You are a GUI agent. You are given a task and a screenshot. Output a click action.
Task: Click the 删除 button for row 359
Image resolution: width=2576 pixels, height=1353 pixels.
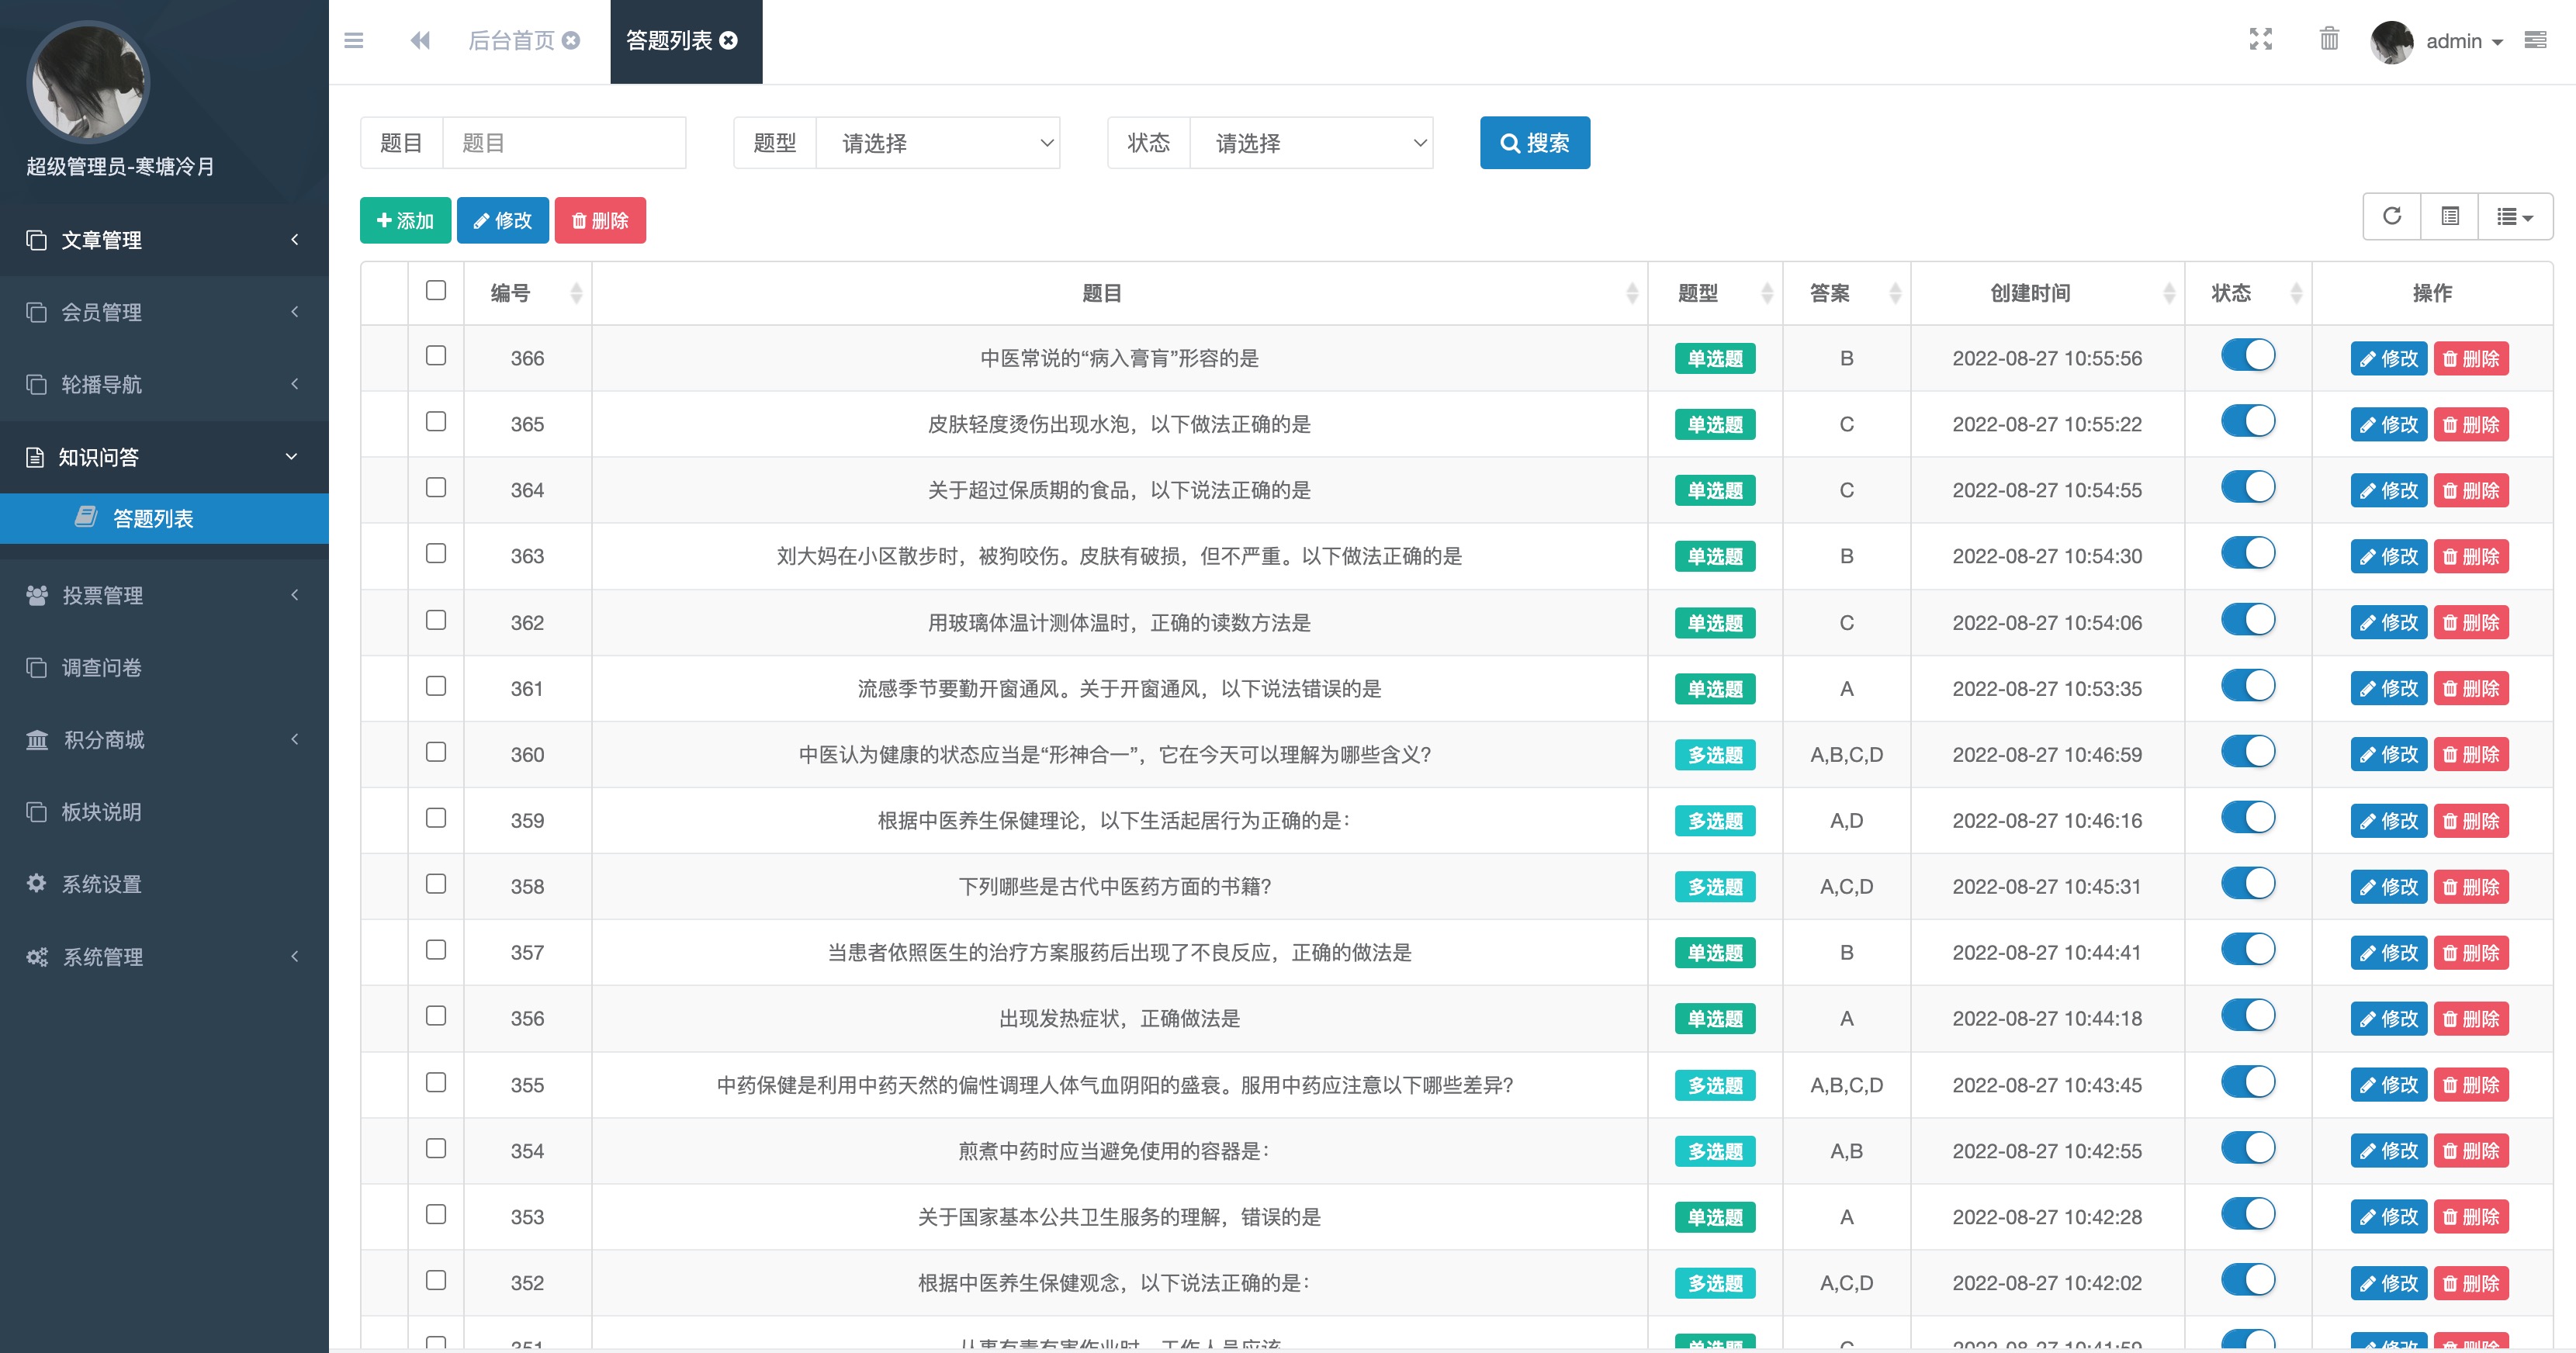tap(2471, 820)
